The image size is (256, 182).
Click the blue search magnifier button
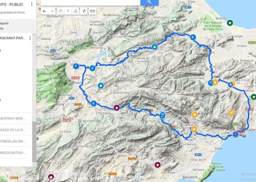click(149, 2)
